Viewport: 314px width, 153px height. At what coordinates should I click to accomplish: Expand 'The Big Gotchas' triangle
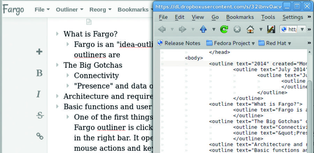(x=58, y=65)
